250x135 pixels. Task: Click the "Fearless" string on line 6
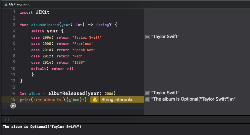(x=83, y=43)
